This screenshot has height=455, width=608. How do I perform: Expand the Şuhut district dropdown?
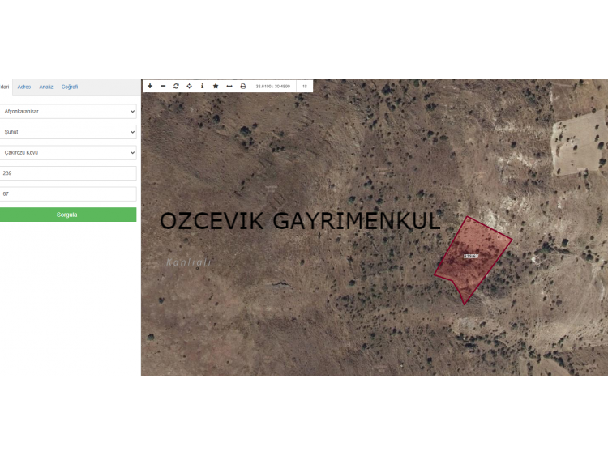tap(68, 131)
